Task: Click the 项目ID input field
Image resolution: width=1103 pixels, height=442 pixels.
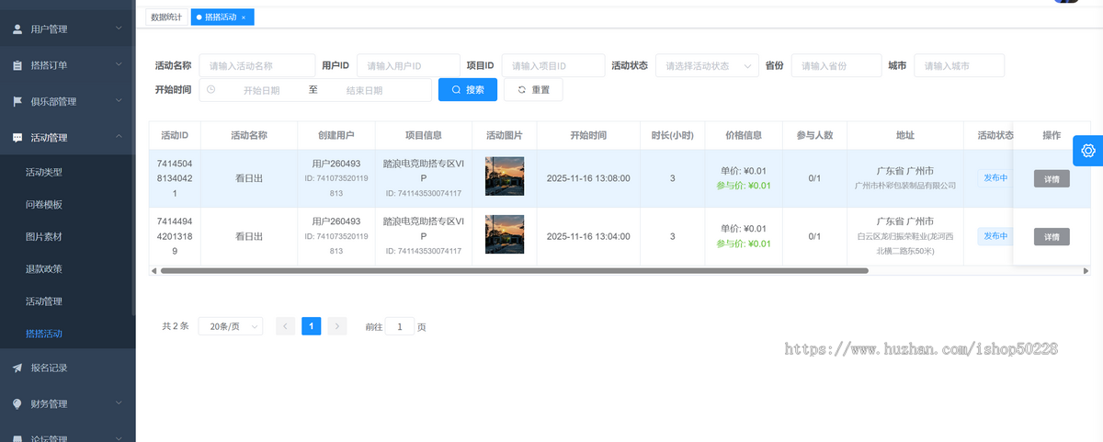Action: coord(553,66)
